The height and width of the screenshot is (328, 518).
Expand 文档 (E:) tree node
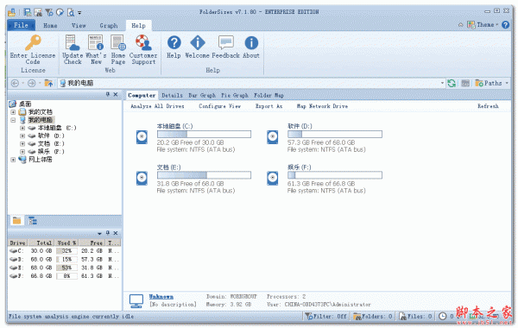(22, 143)
